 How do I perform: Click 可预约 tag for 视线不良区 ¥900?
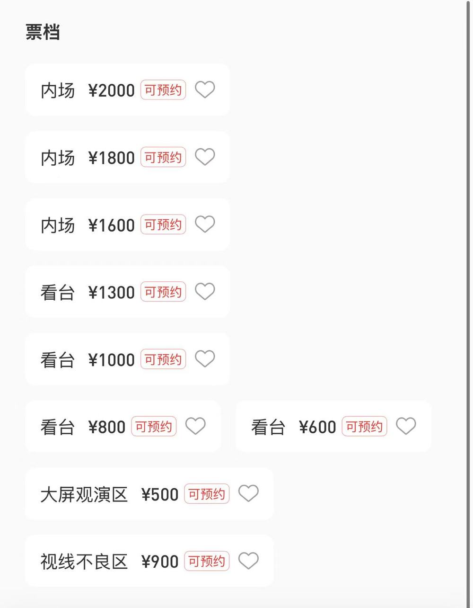click(x=207, y=561)
